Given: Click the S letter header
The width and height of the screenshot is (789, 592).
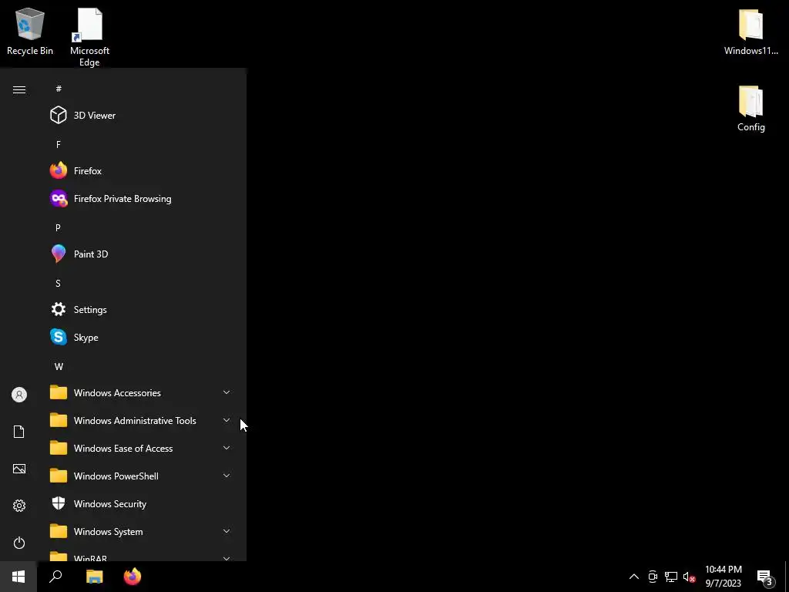Looking at the screenshot, I should (59, 284).
